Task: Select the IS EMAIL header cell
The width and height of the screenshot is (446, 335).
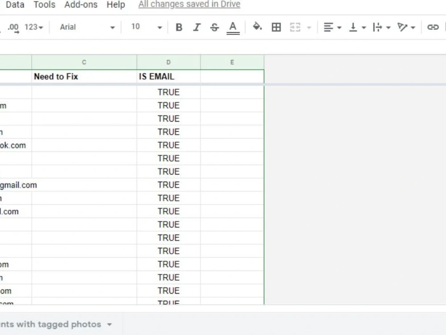Action: [x=169, y=77]
